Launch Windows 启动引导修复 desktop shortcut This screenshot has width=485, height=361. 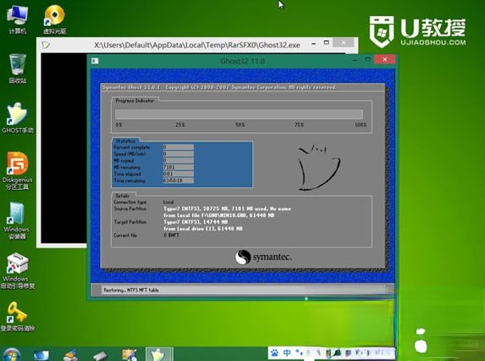click(17, 271)
